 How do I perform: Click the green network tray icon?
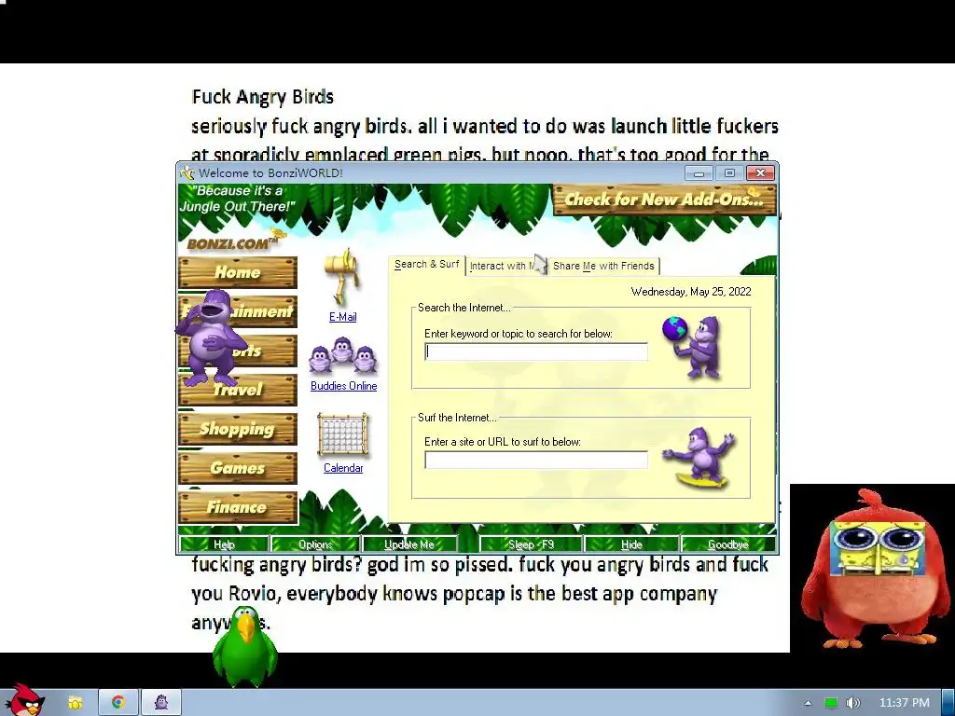pyautogui.click(x=831, y=703)
